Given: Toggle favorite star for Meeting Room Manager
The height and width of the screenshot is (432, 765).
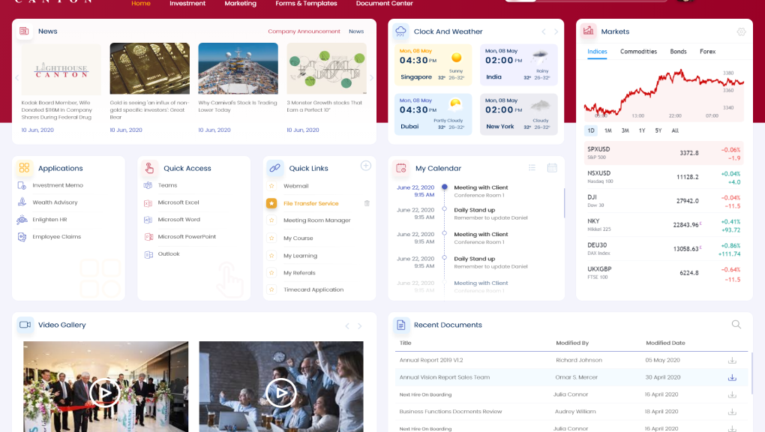Looking at the screenshot, I should 271,220.
